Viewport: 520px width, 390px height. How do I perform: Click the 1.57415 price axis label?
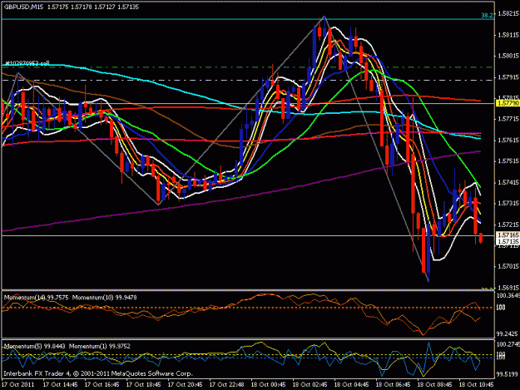[508, 182]
